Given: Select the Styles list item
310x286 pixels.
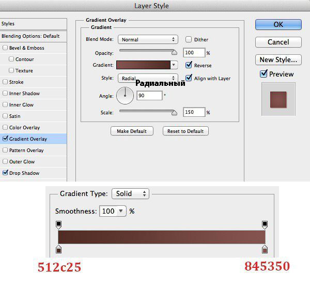Looking at the screenshot, I should (x=33, y=24).
